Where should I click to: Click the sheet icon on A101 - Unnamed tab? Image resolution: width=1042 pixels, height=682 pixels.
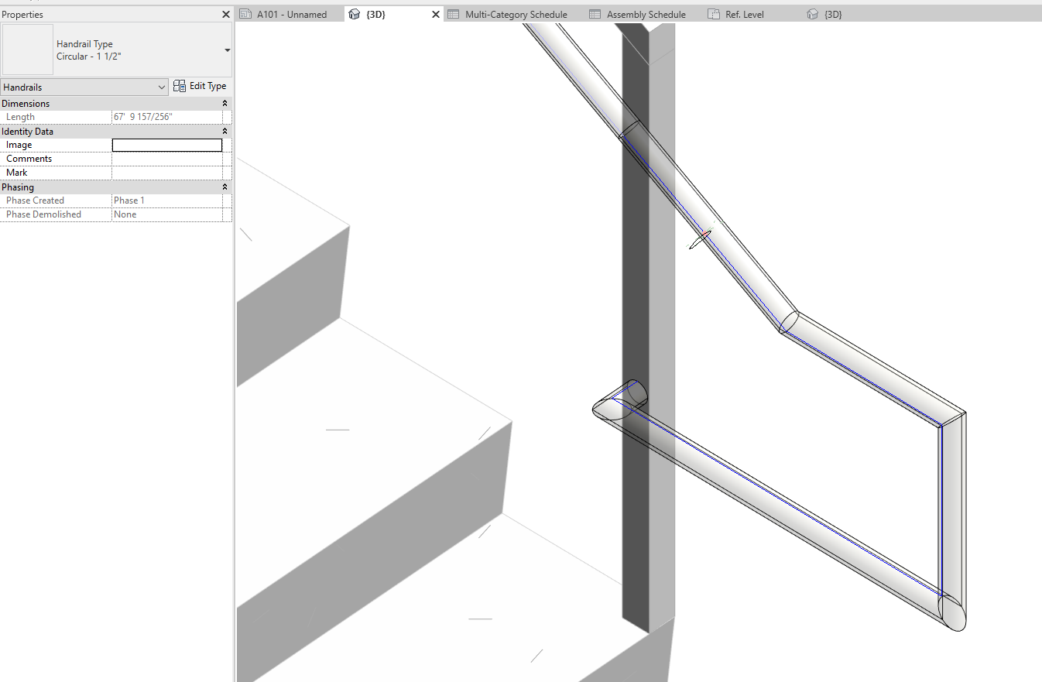pos(246,13)
